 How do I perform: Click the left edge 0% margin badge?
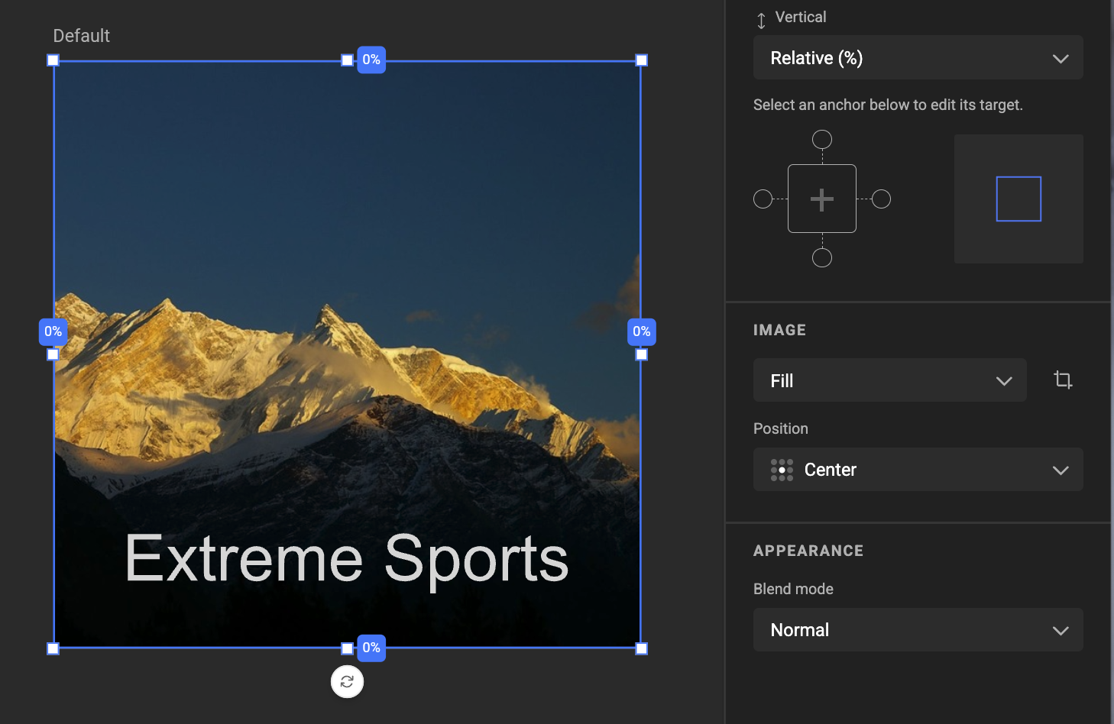point(53,331)
